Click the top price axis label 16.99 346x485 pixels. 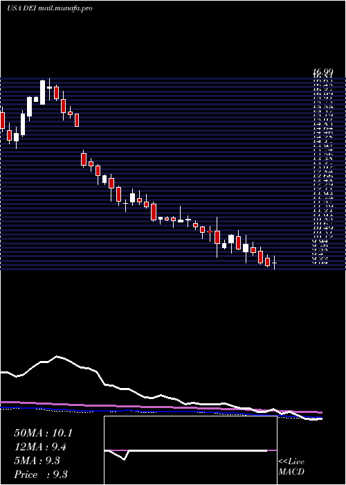pos(323,72)
